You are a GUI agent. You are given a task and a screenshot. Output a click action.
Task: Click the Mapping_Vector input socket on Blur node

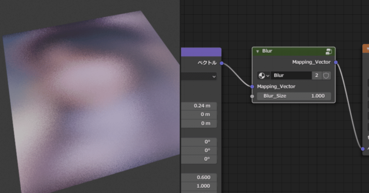[x=252, y=87]
